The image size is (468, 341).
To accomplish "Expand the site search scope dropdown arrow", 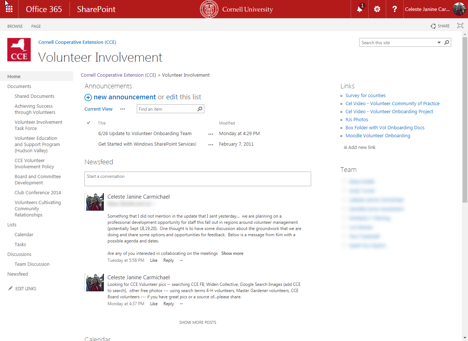I will 439,43.
